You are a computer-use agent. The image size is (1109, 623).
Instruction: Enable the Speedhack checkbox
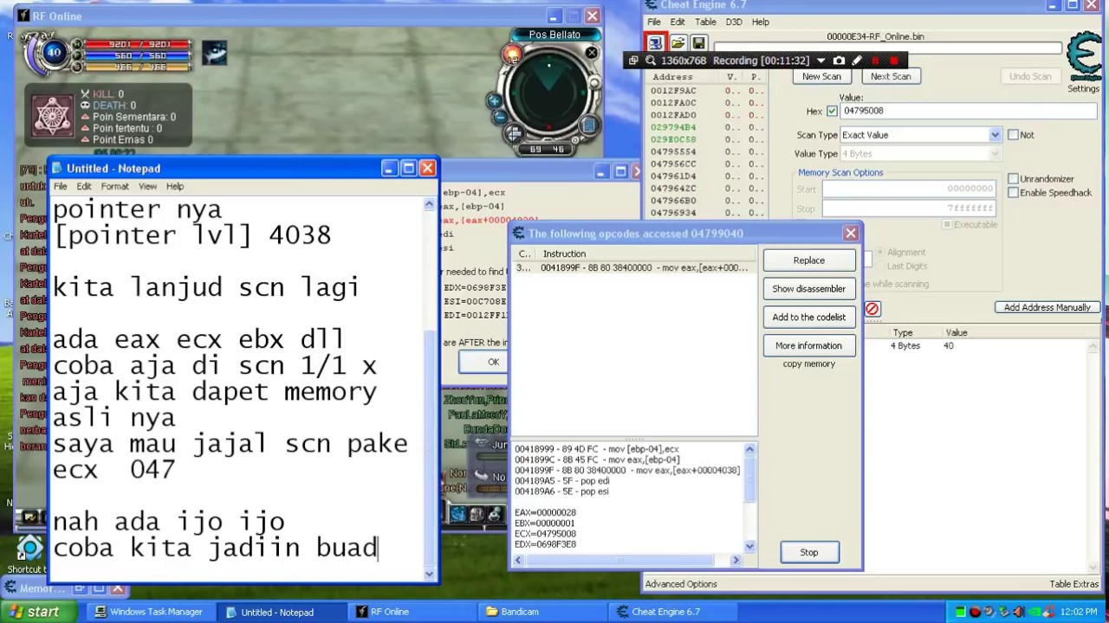1013,193
